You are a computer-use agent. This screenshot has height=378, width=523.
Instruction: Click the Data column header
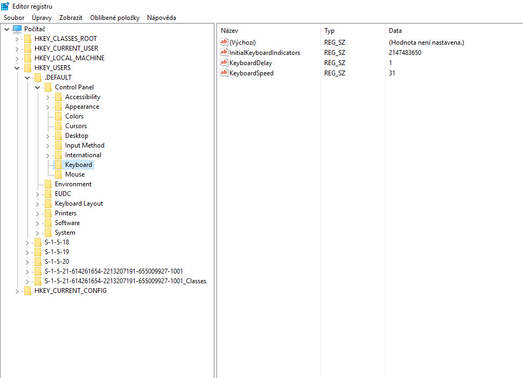(454, 31)
